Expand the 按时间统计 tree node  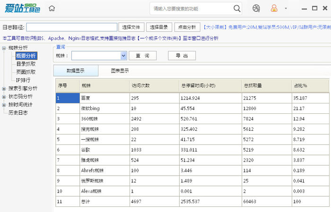click(x=4, y=104)
